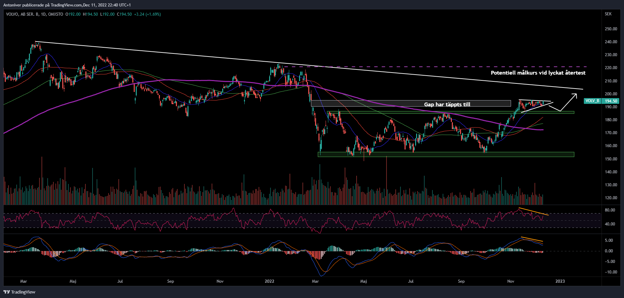The width and height of the screenshot is (624, 298).
Task: Select the white upward projection arrow drawing
Action: click(569, 102)
